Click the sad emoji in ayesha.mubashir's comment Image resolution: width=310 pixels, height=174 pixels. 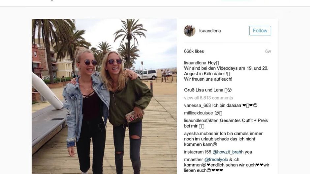pyautogui.click(x=215, y=144)
